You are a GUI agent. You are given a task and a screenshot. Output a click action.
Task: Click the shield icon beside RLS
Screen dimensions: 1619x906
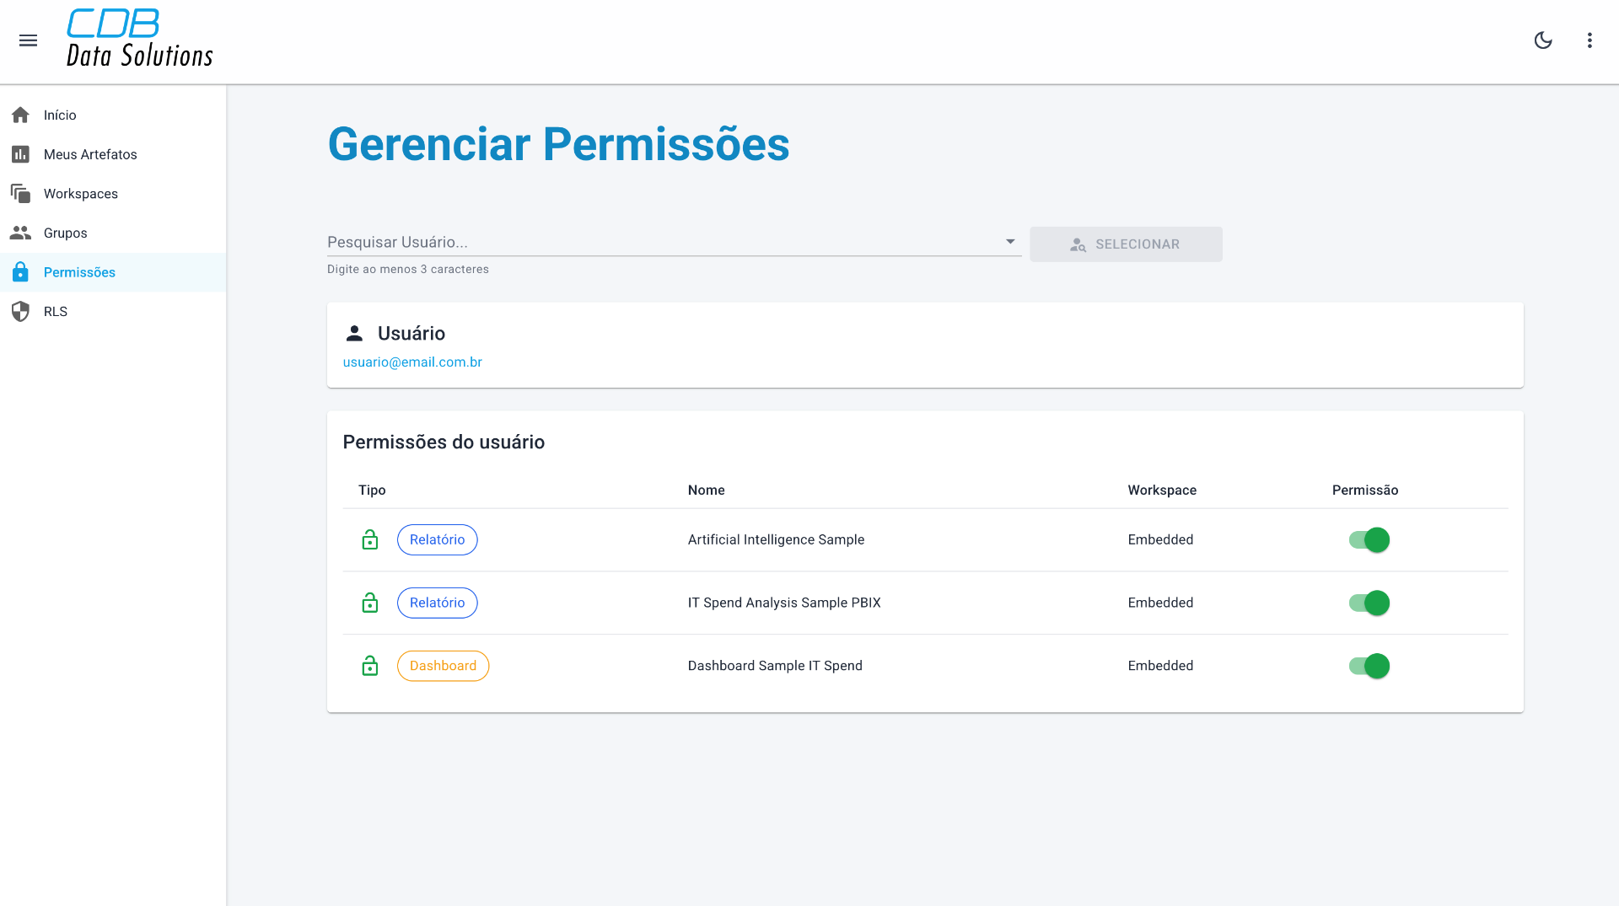click(21, 312)
